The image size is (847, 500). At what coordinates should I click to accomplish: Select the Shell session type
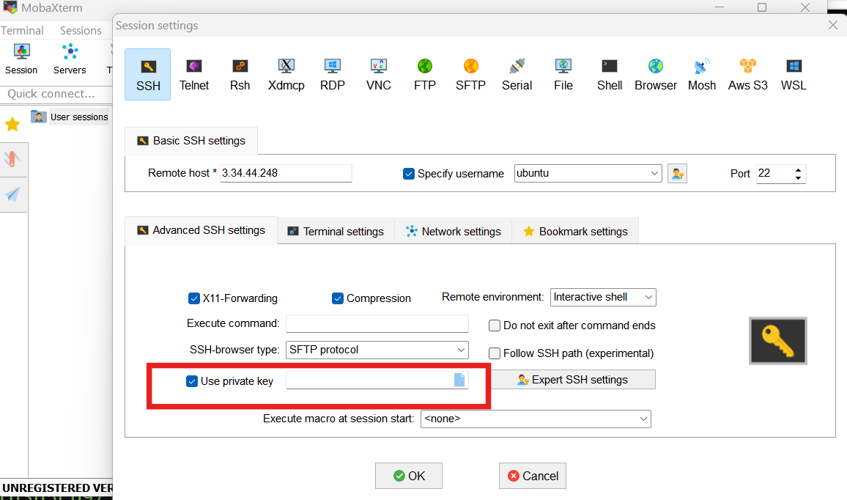click(x=610, y=75)
